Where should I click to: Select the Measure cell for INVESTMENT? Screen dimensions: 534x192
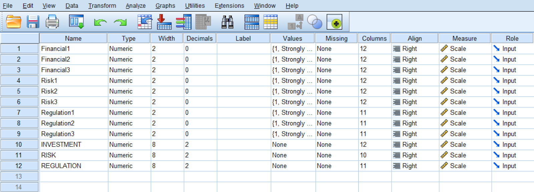(x=464, y=144)
